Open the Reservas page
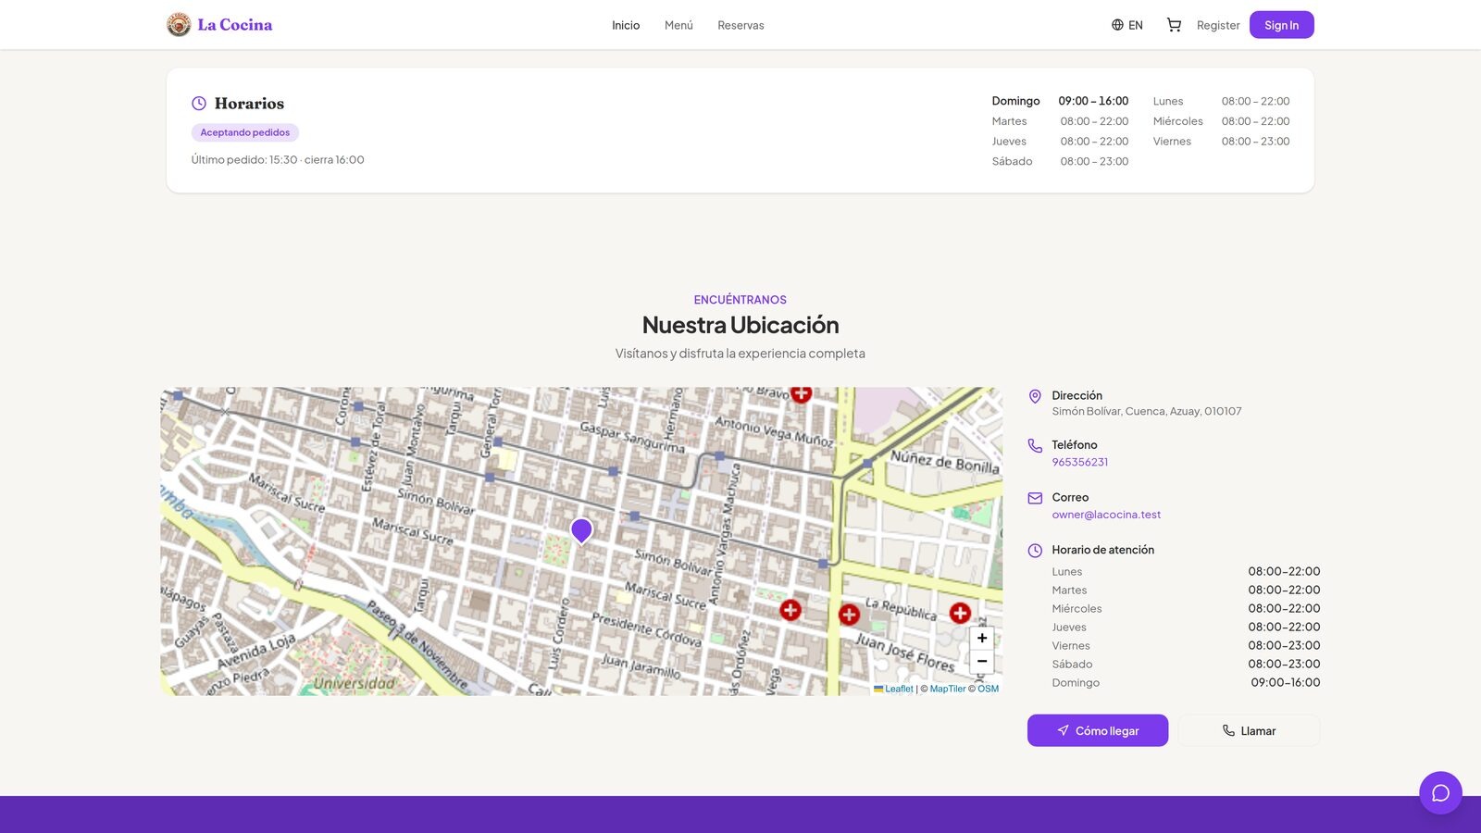Screen dimensions: 1481x833 (740, 25)
